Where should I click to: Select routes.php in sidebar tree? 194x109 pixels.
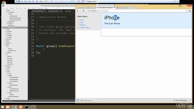point(11,28)
